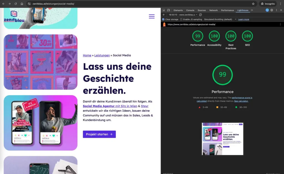
Task: Jump to SEO score gauge
Action: [x=247, y=38]
